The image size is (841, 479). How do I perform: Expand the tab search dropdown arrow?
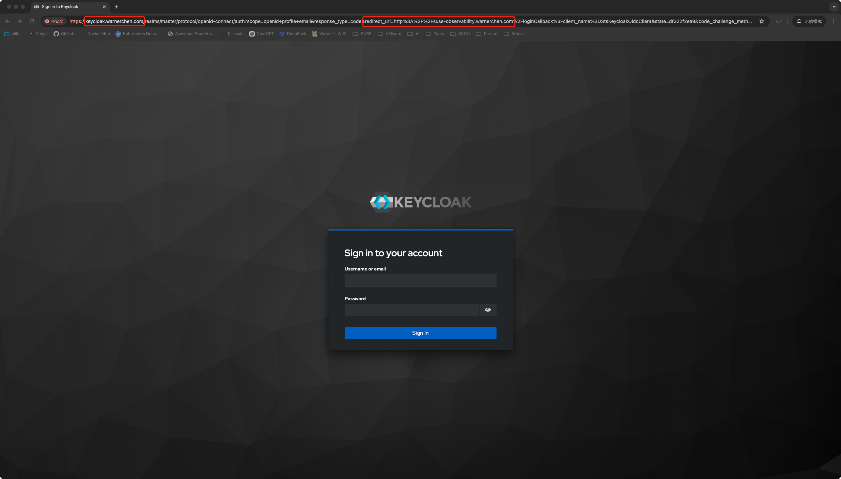834,7
